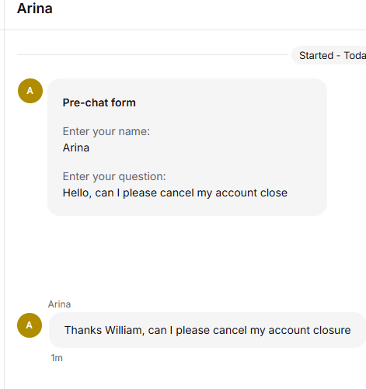366x389 pixels.
Task: Open the avatar beside the Pre-chat form
Action: [x=30, y=91]
